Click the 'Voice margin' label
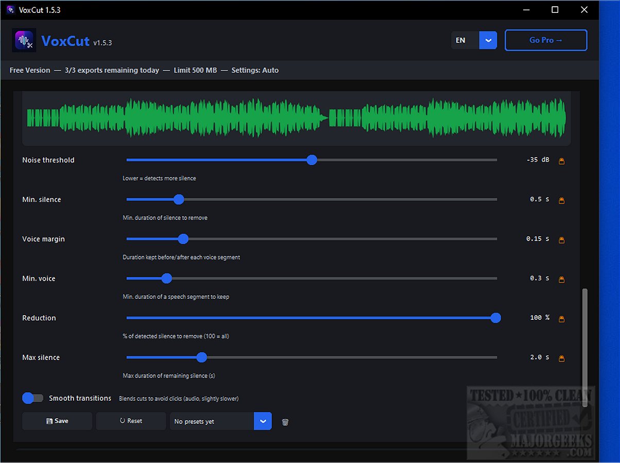Viewport: 620px width, 463px height. tap(44, 239)
